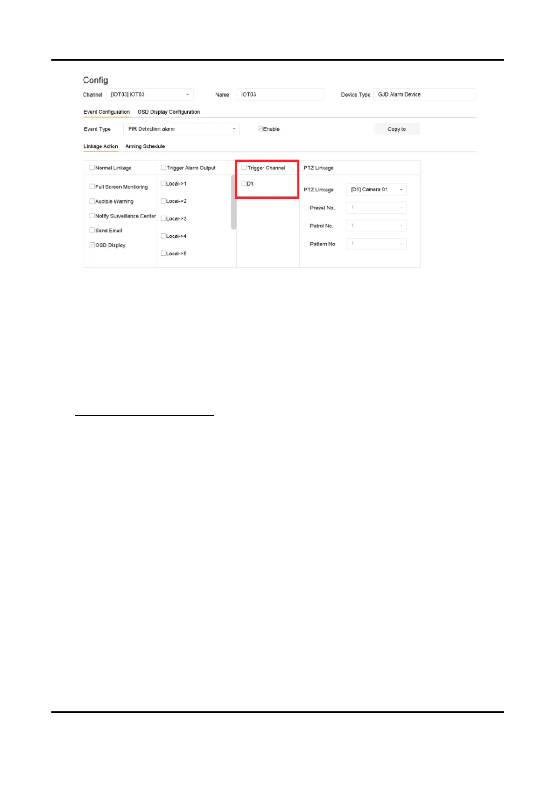
Task: Click the Name input field containing IOT03
Action: tap(280, 94)
